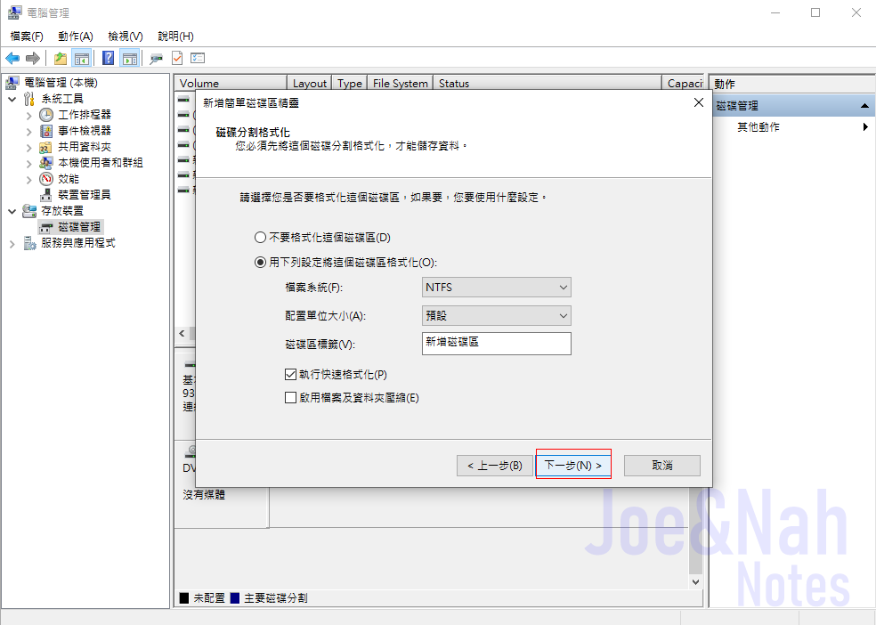Screen dimensions: 876x625
Task: Open the 動作(A) menu
Action: tap(75, 36)
